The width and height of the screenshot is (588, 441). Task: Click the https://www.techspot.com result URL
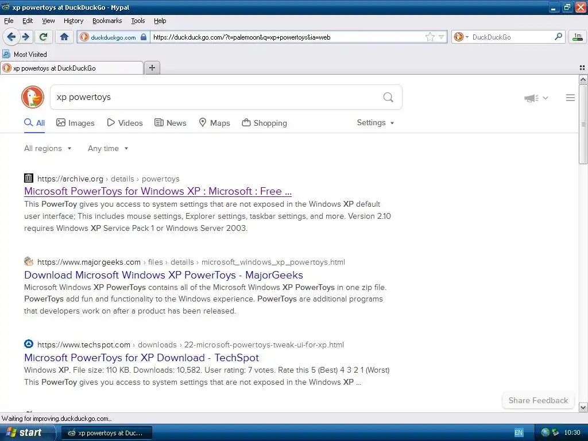pos(84,345)
